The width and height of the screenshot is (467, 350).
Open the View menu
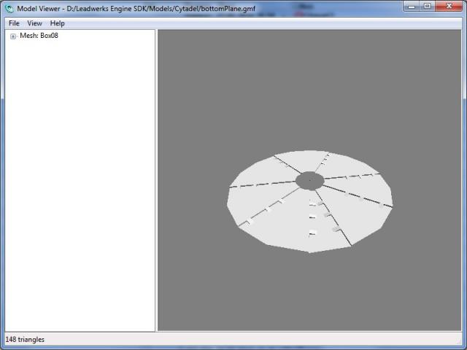pos(34,23)
